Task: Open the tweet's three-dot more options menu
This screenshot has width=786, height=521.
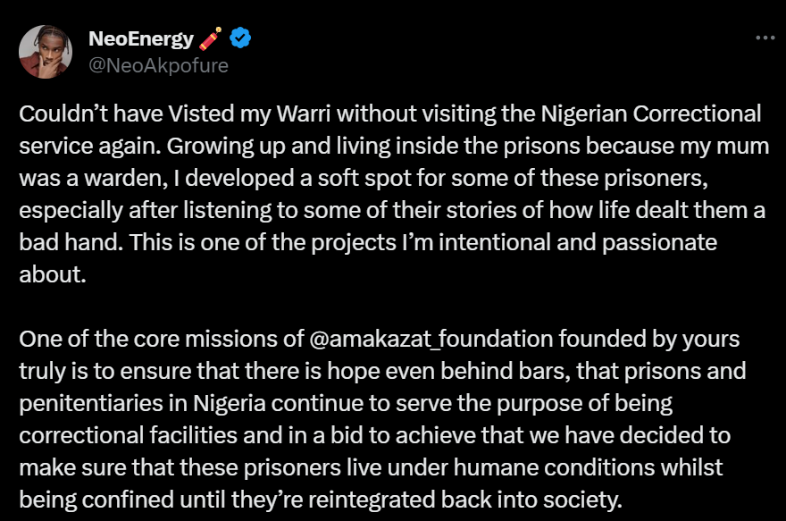Action: click(x=765, y=38)
